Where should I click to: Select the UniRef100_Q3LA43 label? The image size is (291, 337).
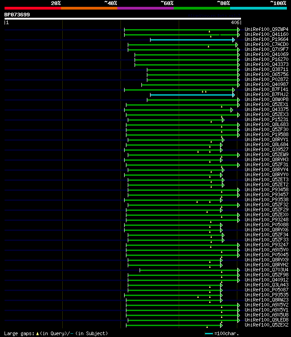(266, 285)
